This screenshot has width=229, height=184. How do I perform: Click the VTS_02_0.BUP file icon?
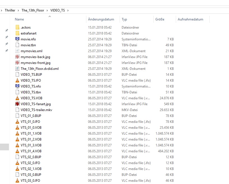pos(17,157)
